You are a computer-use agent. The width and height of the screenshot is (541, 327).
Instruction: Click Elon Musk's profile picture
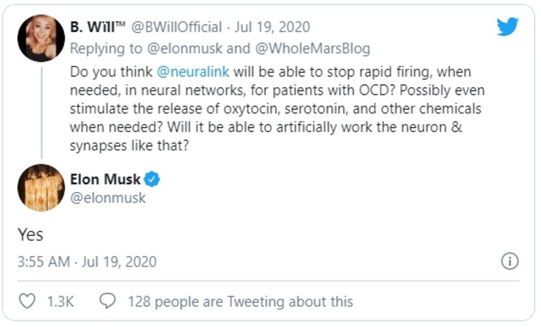click(x=41, y=189)
